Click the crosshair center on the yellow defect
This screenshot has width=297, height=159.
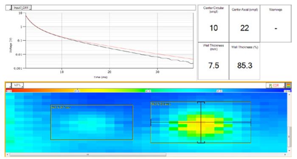tap(201, 122)
